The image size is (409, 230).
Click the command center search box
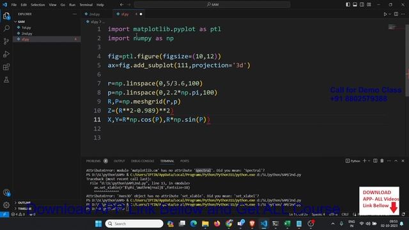click(212, 4)
